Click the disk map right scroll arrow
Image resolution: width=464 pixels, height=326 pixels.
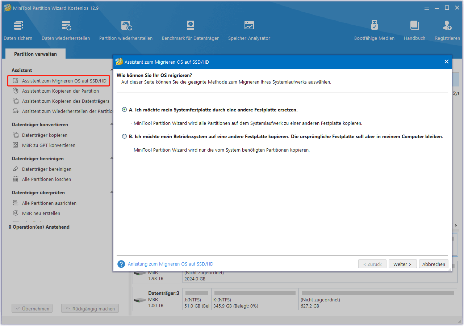(456, 225)
